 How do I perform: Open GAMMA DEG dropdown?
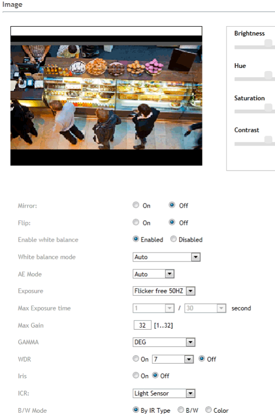point(164,342)
